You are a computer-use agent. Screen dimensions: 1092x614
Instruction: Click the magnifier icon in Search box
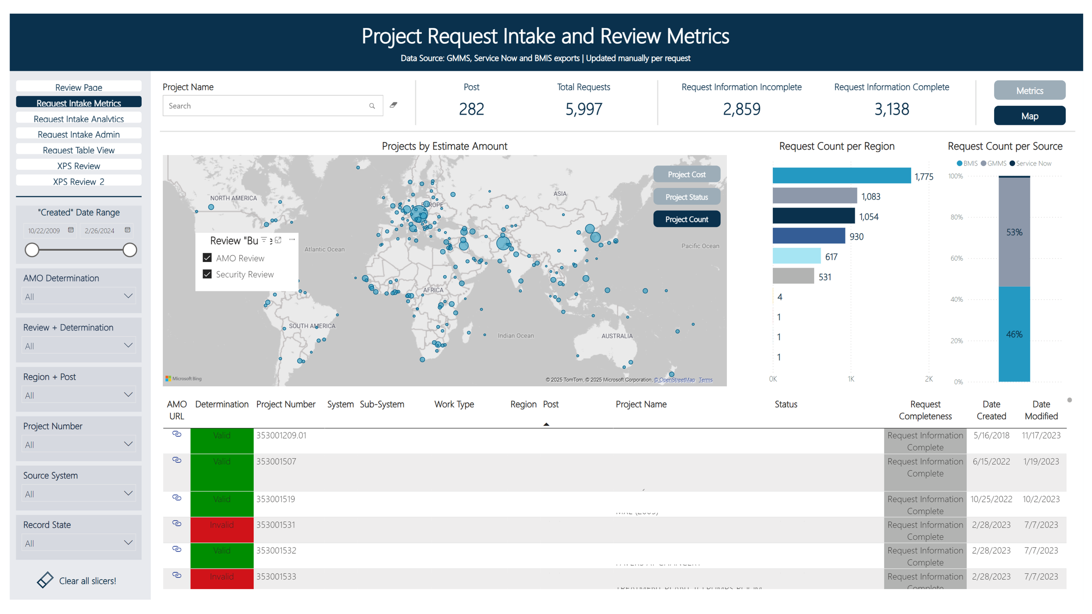point(372,106)
